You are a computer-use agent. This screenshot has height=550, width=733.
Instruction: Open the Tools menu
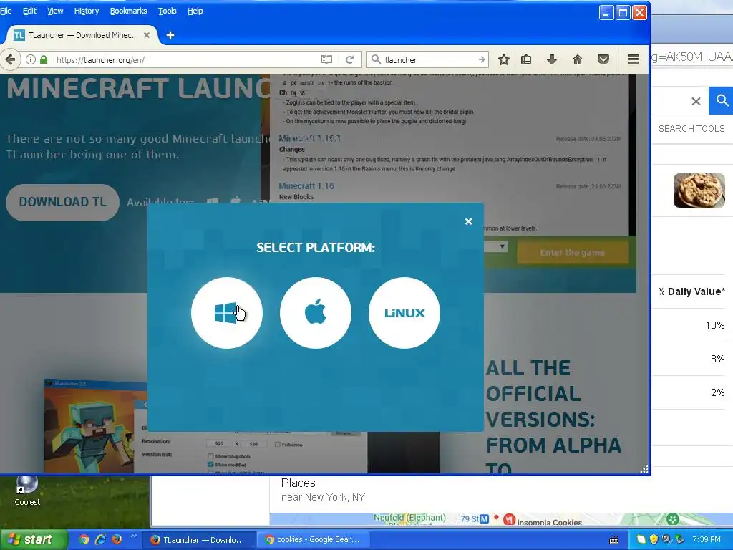click(x=168, y=11)
